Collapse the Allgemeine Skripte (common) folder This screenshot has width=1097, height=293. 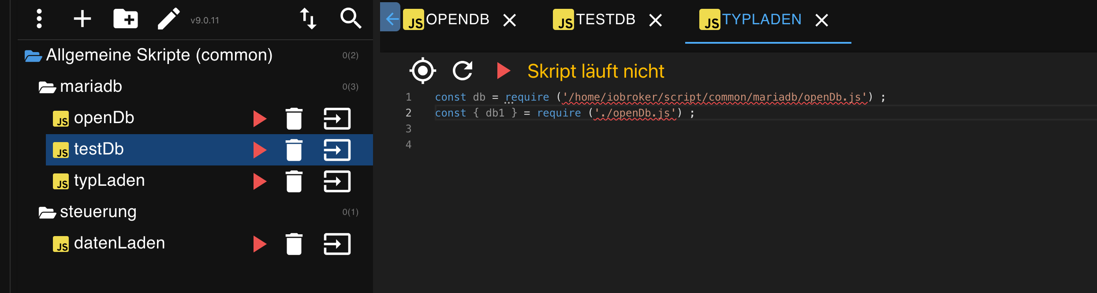point(34,56)
